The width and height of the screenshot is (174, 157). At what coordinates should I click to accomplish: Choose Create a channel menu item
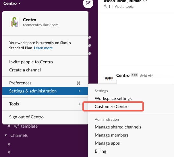click(x=45, y=70)
